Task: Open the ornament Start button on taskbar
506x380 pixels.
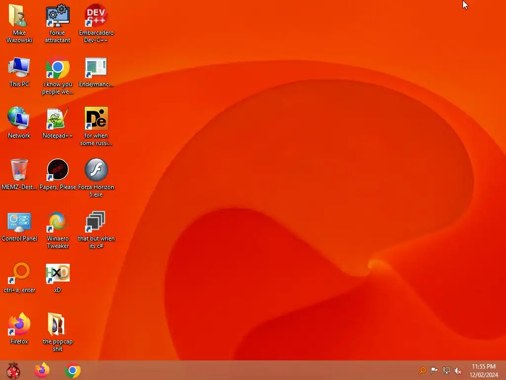Action: pos(13,370)
